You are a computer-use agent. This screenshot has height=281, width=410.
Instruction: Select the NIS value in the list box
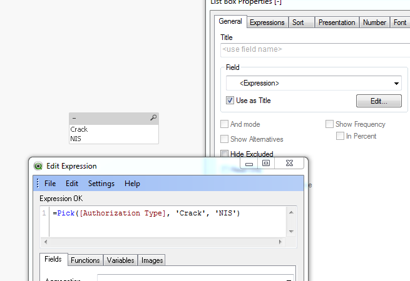coord(114,139)
